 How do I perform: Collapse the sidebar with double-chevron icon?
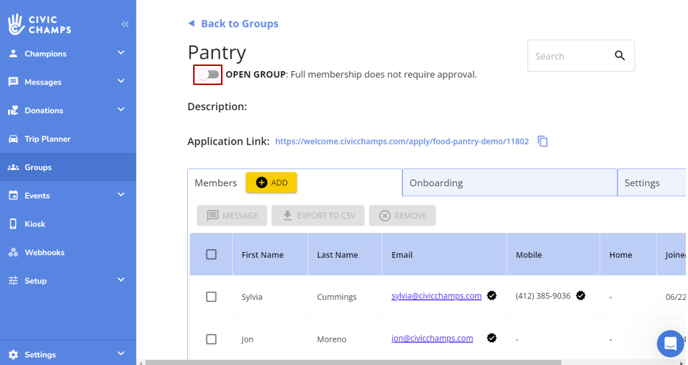pos(125,24)
